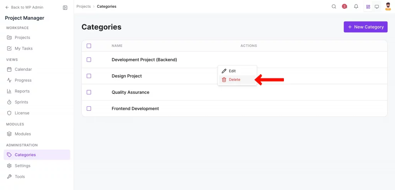Screen dimensions: 395x190
Task: Select the Quality Assurance row checkbox
Action: (89, 92)
